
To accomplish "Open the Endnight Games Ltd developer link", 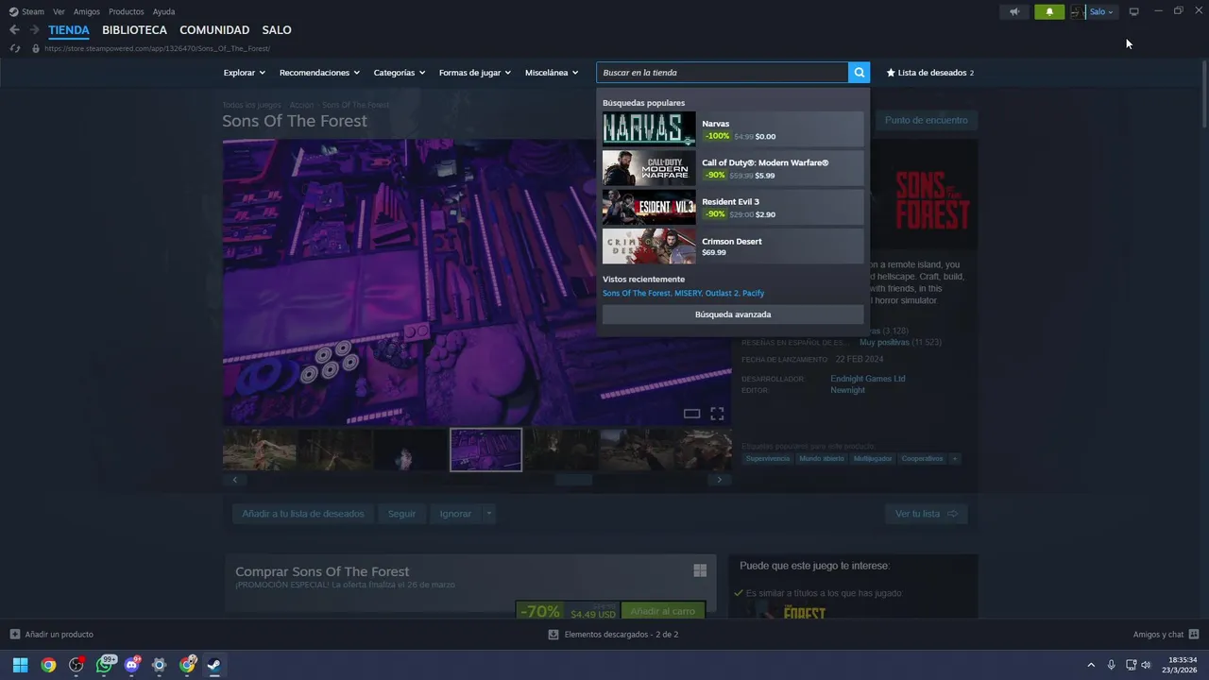I will (868, 379).
